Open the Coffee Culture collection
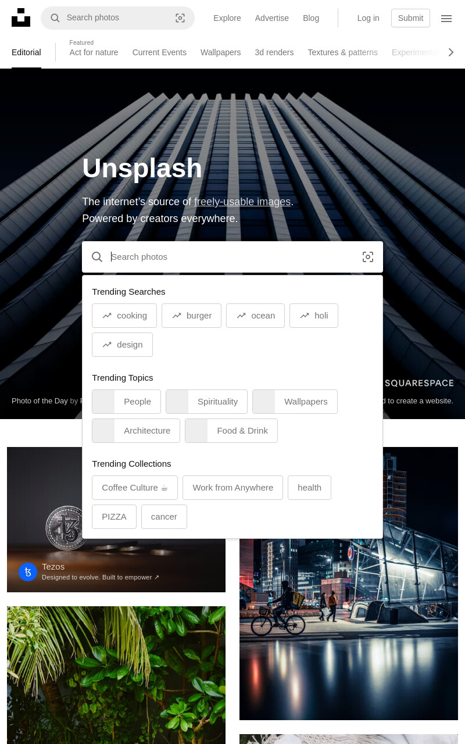This screenshot has width=465, height=744. click(x=135, y=488)
